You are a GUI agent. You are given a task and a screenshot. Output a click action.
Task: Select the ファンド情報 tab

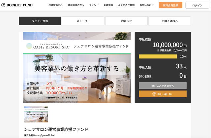[40, 21]
